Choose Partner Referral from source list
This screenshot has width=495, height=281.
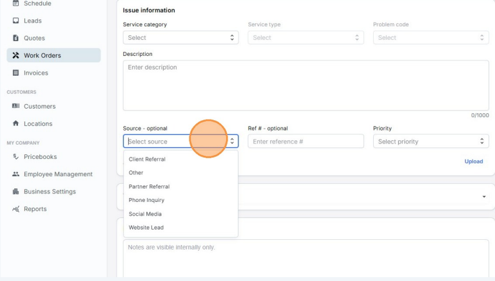coord(149,186)
